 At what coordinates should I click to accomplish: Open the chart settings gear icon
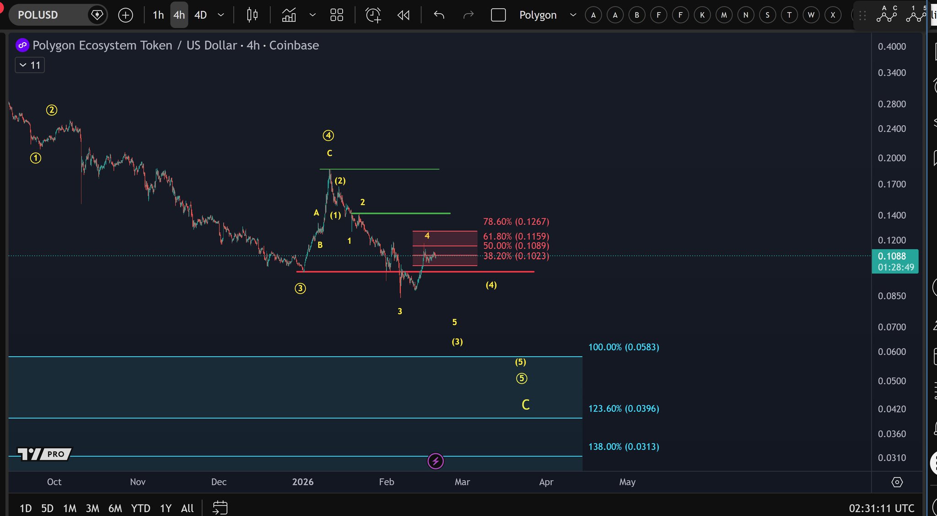(x=897, y=482)
